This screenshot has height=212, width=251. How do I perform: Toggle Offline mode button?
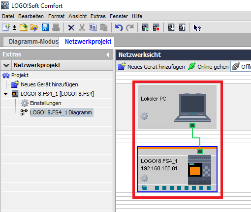(241, 66)
